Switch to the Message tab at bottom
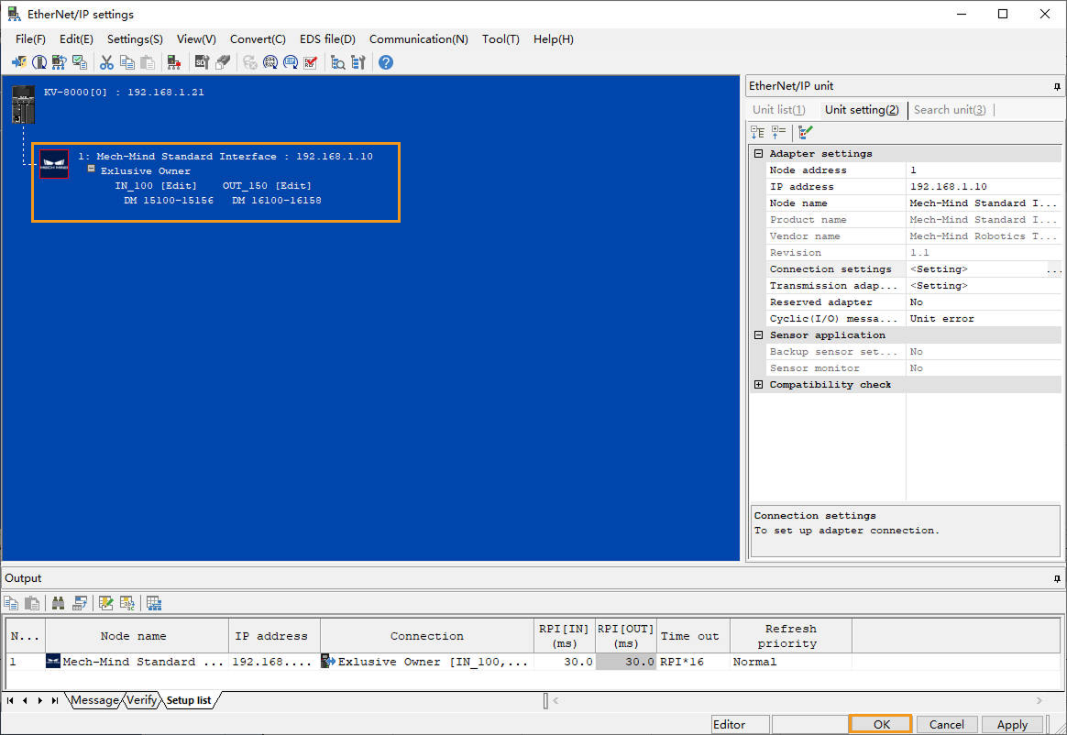 (x=95, y=699)
